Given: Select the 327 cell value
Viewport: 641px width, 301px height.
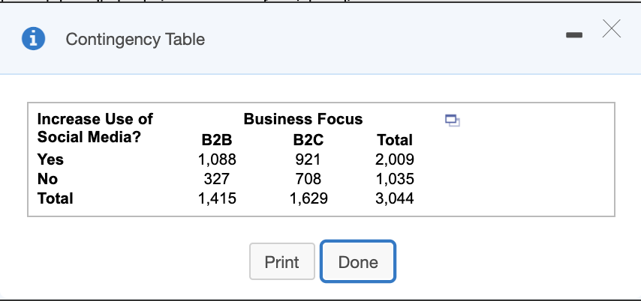Looking at the screenshot, I should tap(217, 179).
